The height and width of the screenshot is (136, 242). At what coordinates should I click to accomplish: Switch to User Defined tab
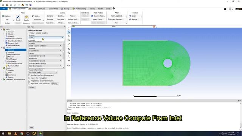coord(53,9)
